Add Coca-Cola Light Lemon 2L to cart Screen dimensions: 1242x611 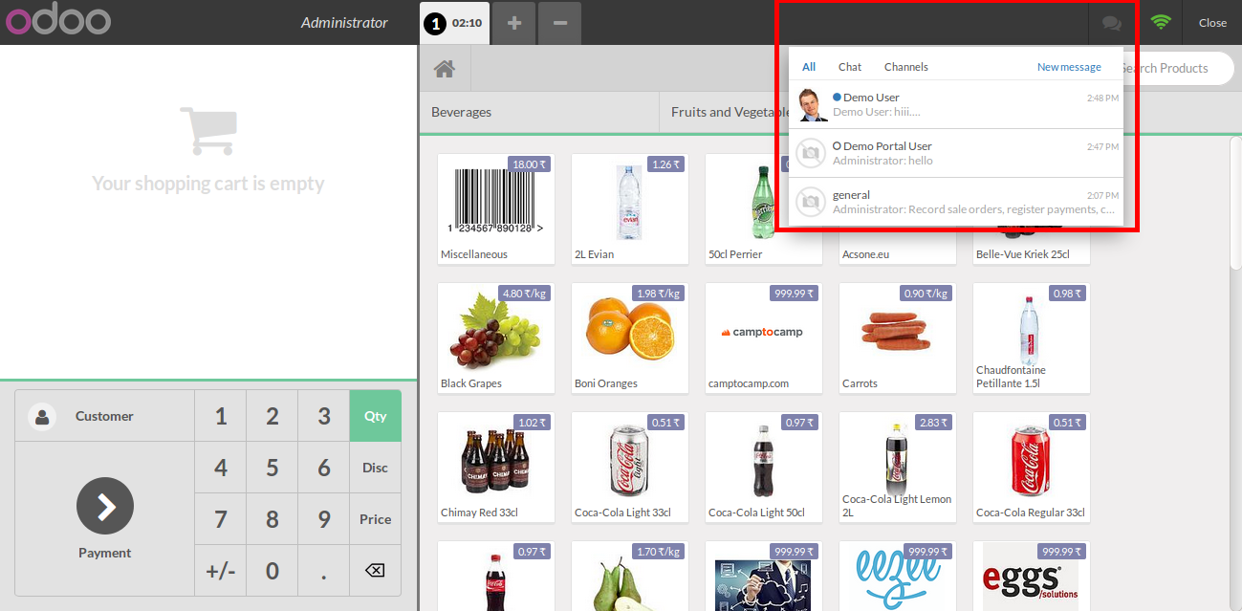[897, 467]
